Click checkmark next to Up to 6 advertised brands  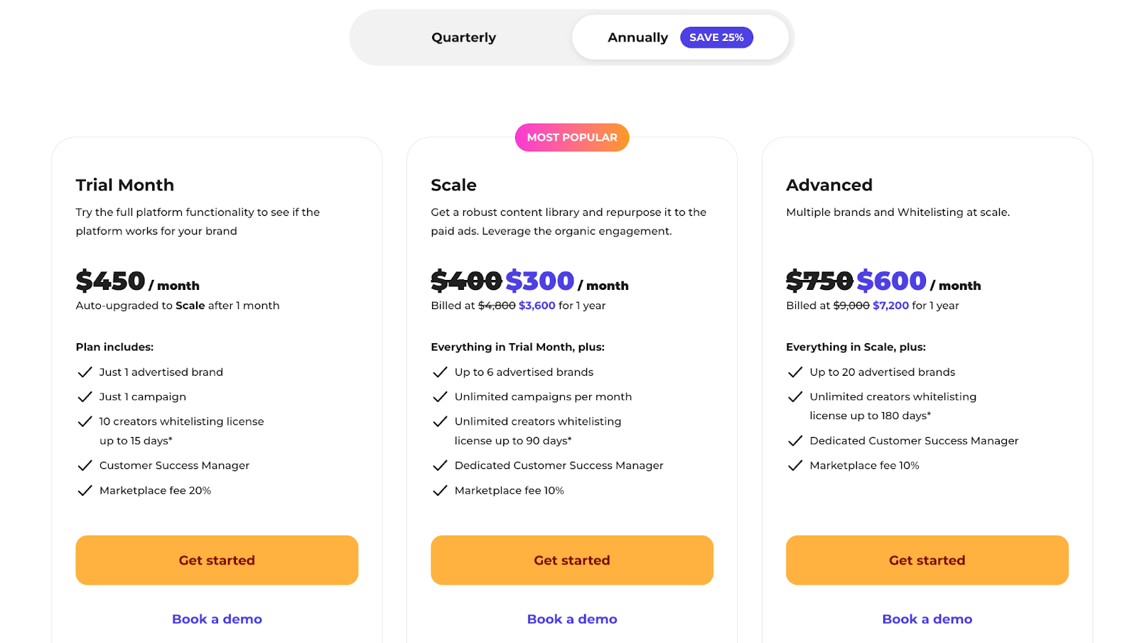click(440, 372)
